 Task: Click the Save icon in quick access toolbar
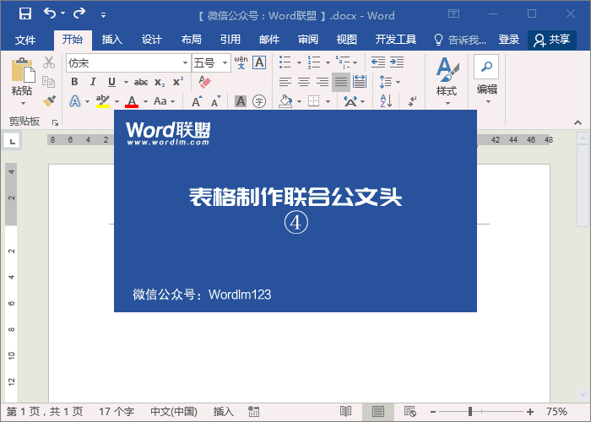pyautogui.click(x=25, y=14)
